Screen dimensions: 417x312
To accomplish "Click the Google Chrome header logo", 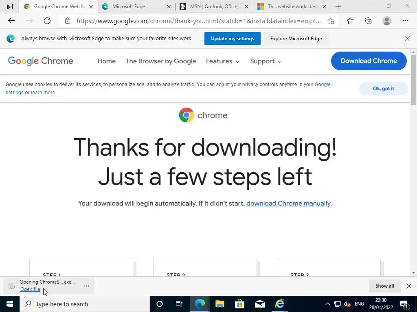I will click(x=40, y=61).
